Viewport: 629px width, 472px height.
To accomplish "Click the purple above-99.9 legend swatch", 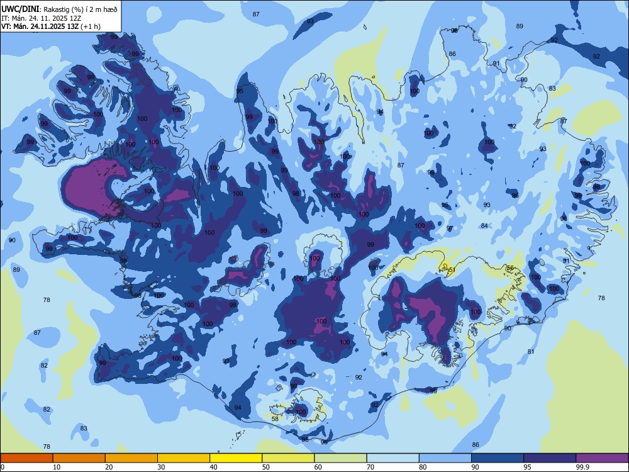I will click(x=602, y=458).
